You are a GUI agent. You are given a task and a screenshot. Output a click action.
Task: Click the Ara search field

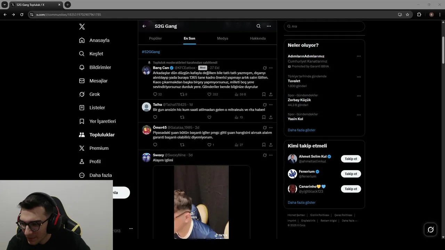point(324,26)
